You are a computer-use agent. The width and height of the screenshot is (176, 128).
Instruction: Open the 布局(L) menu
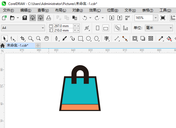pos(60,10)
